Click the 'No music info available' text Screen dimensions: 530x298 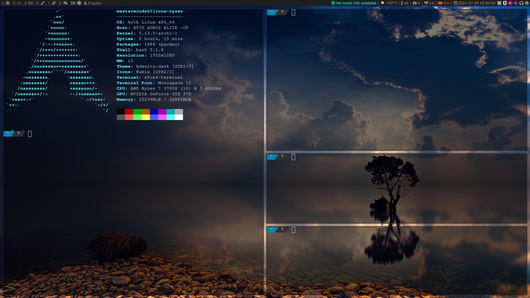[356, 3]
